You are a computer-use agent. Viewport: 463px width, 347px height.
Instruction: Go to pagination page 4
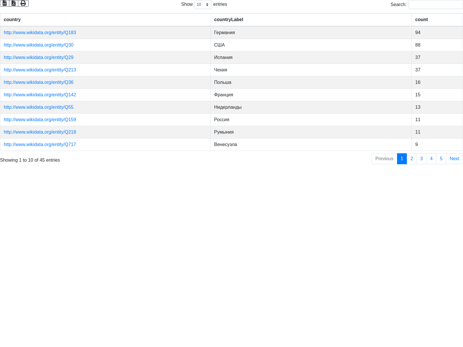[x=431, y=159]
